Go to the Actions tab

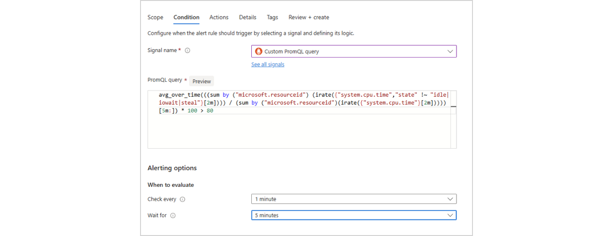pos(219,17)
